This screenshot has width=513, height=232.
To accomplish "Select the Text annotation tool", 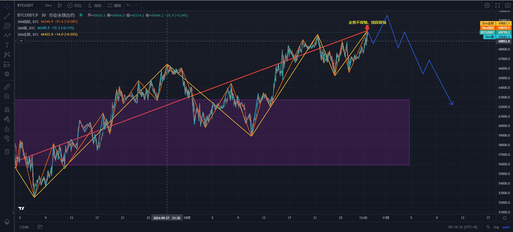I will [7, 45].
